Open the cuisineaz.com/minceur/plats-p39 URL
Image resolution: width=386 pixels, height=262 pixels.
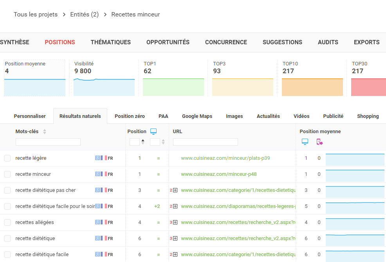click(x=225, y=158)
